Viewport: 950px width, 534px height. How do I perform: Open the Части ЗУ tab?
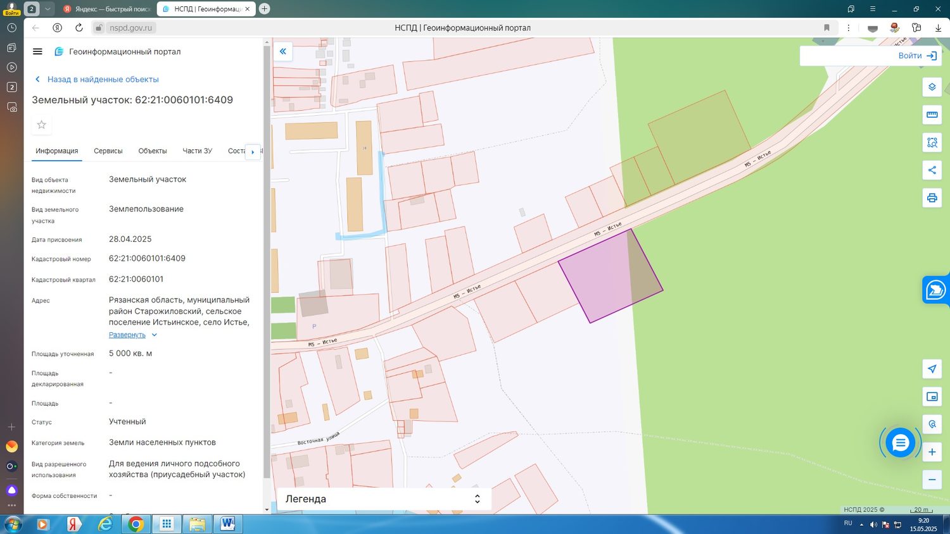[x=198, y=151]
